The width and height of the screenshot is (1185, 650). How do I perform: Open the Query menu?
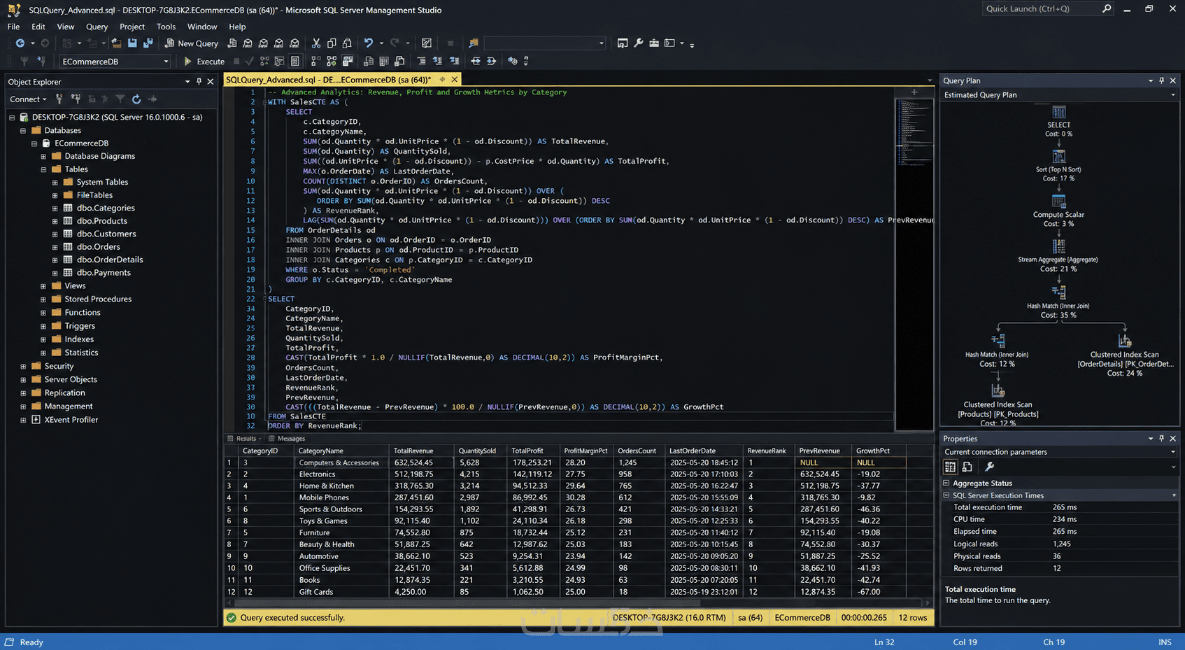point(97,27)
